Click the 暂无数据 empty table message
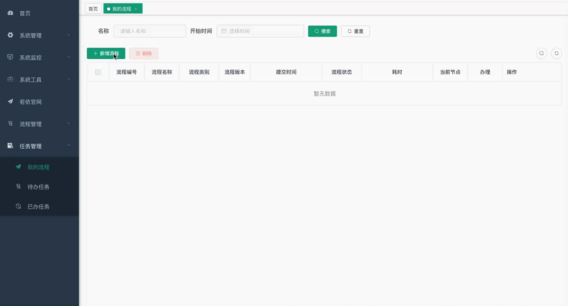Image resolution: width=568 pixels, height=306 pixels. click(325, 94)
